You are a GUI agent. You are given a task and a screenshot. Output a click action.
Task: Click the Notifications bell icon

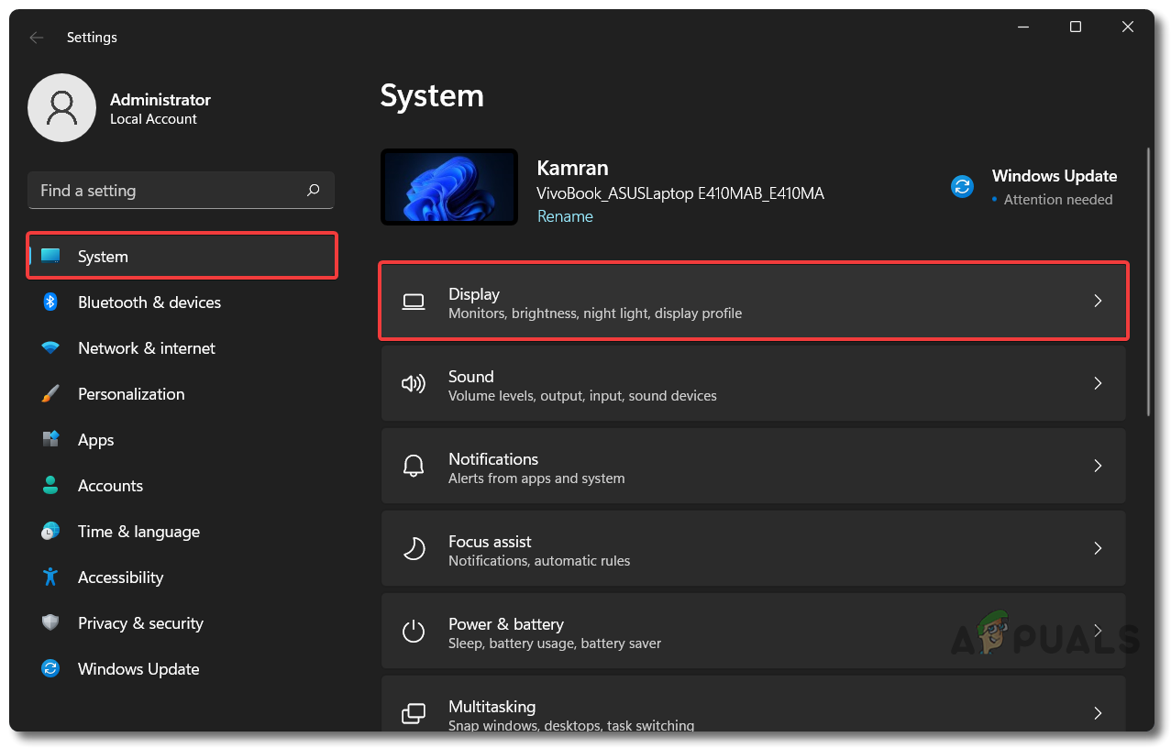pos(414,467)
